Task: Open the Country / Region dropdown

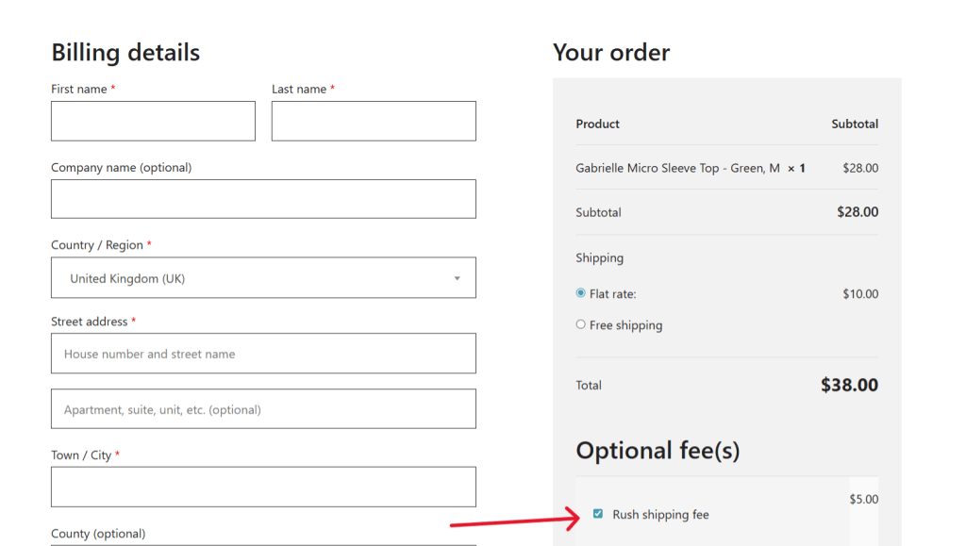Action: tap(263, 278)
